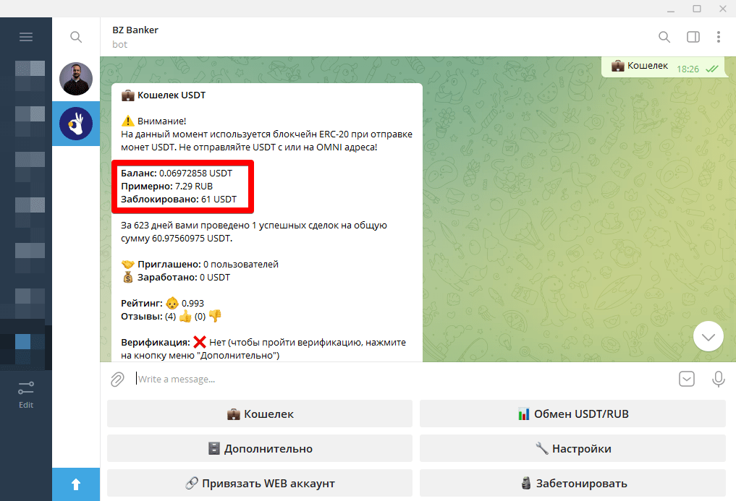Click the Отзывы thumbs rating line
This screenshot has height=501, width=736.
point(172,316)
